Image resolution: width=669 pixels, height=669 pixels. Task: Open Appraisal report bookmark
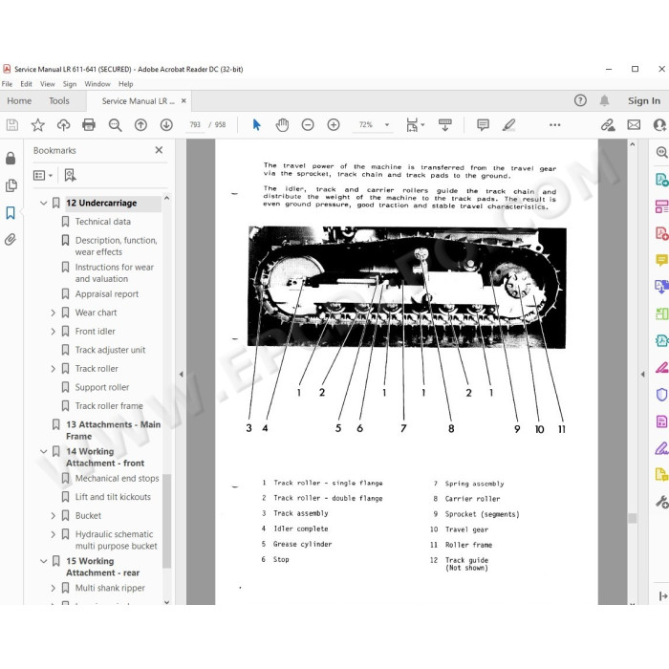[x=107, y=294]
